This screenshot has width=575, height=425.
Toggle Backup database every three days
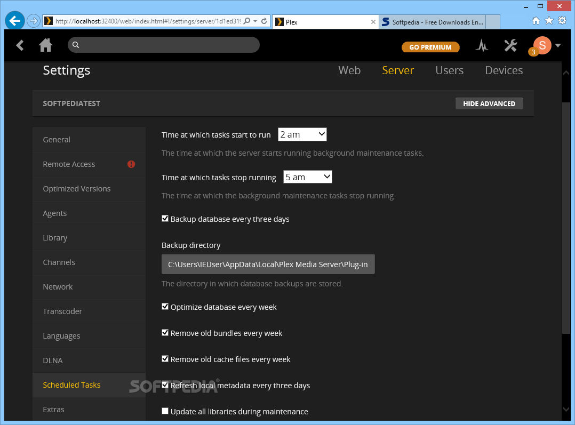coord(165,219)
